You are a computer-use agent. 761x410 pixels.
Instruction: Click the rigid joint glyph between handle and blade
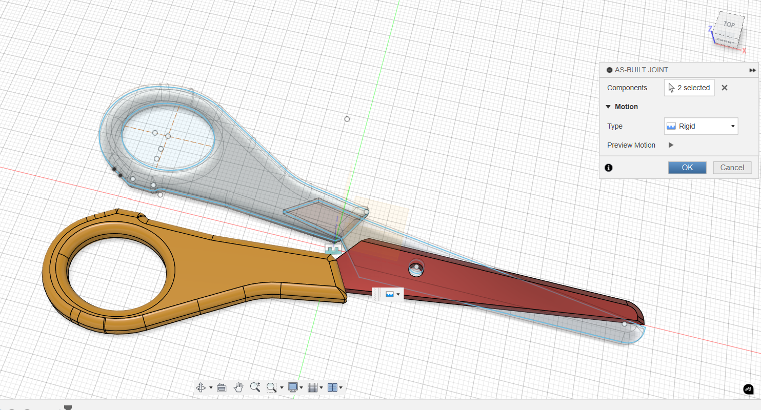point(334,249)
